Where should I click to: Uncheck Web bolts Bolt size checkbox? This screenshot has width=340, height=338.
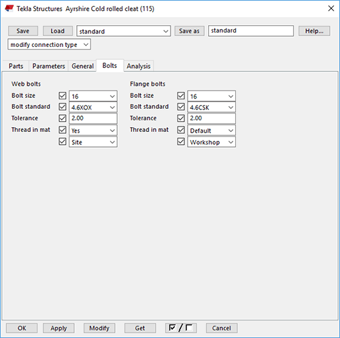pyautogui.click(x=63, y=96)
